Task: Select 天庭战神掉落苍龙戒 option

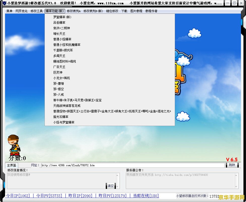Action: (110, 106)
